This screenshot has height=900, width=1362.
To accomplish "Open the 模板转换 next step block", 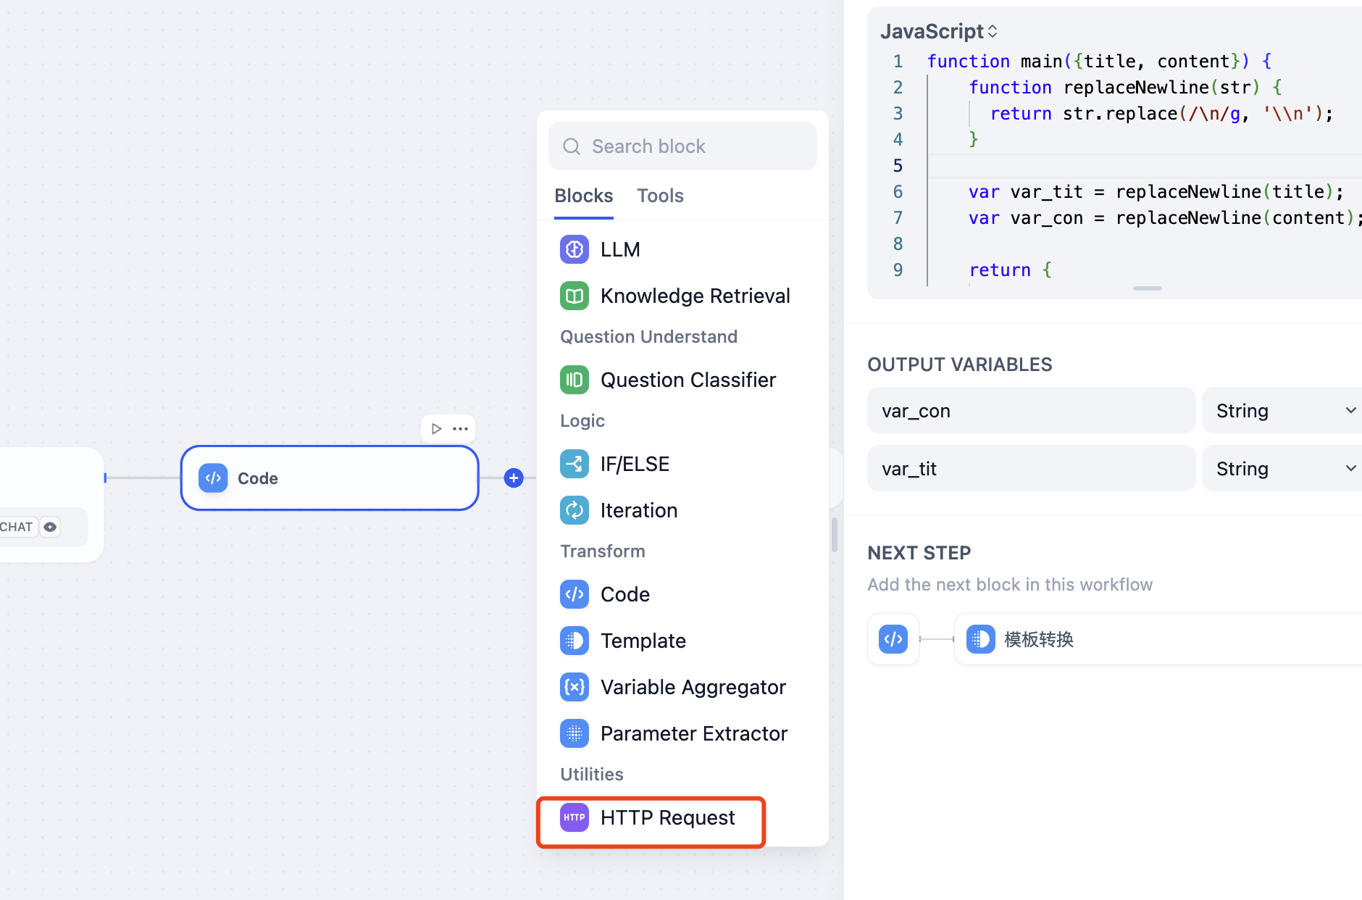I will click(1158, 639).
